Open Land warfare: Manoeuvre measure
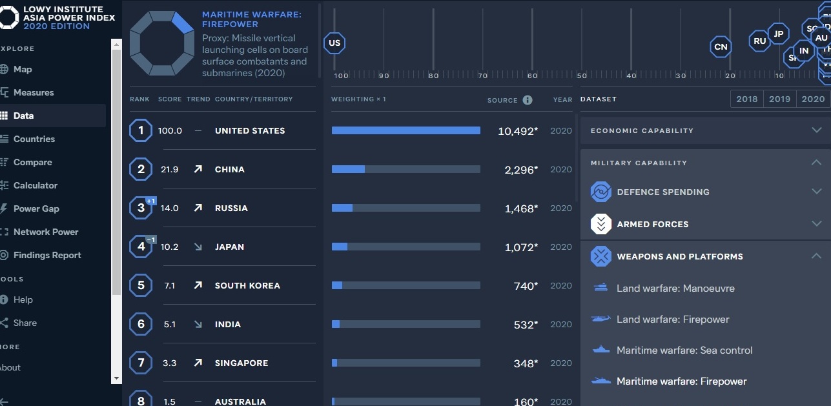The width and height of the screenshot is (831, 406). click(x=675, y=289)
